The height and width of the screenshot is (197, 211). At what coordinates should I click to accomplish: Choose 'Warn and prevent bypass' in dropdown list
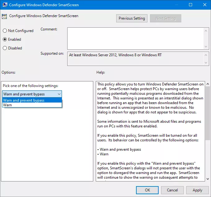32,100
